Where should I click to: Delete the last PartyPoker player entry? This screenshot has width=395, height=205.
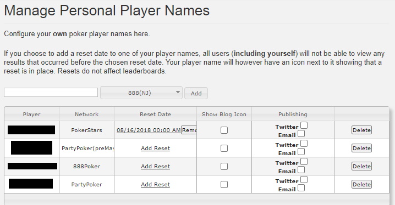(361, 184)
